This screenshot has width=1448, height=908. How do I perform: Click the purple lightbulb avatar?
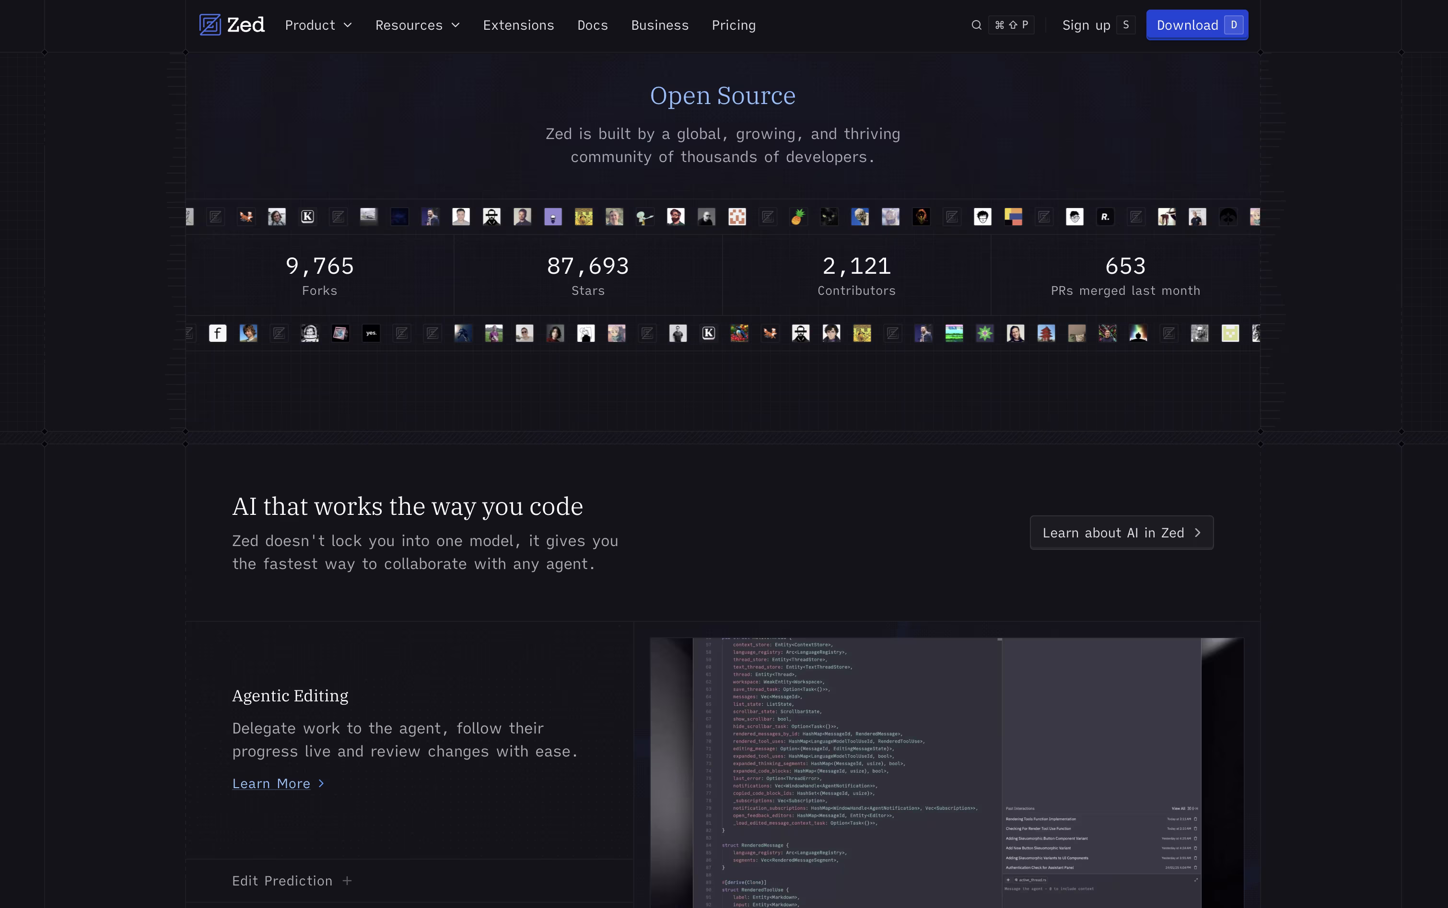click(x=552, y=217)
